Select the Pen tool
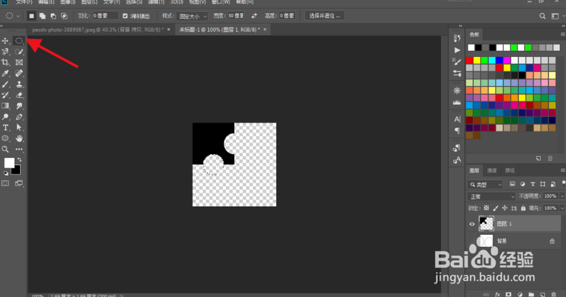The height and width of the screenshot is (297, 566). pos(19,117)
